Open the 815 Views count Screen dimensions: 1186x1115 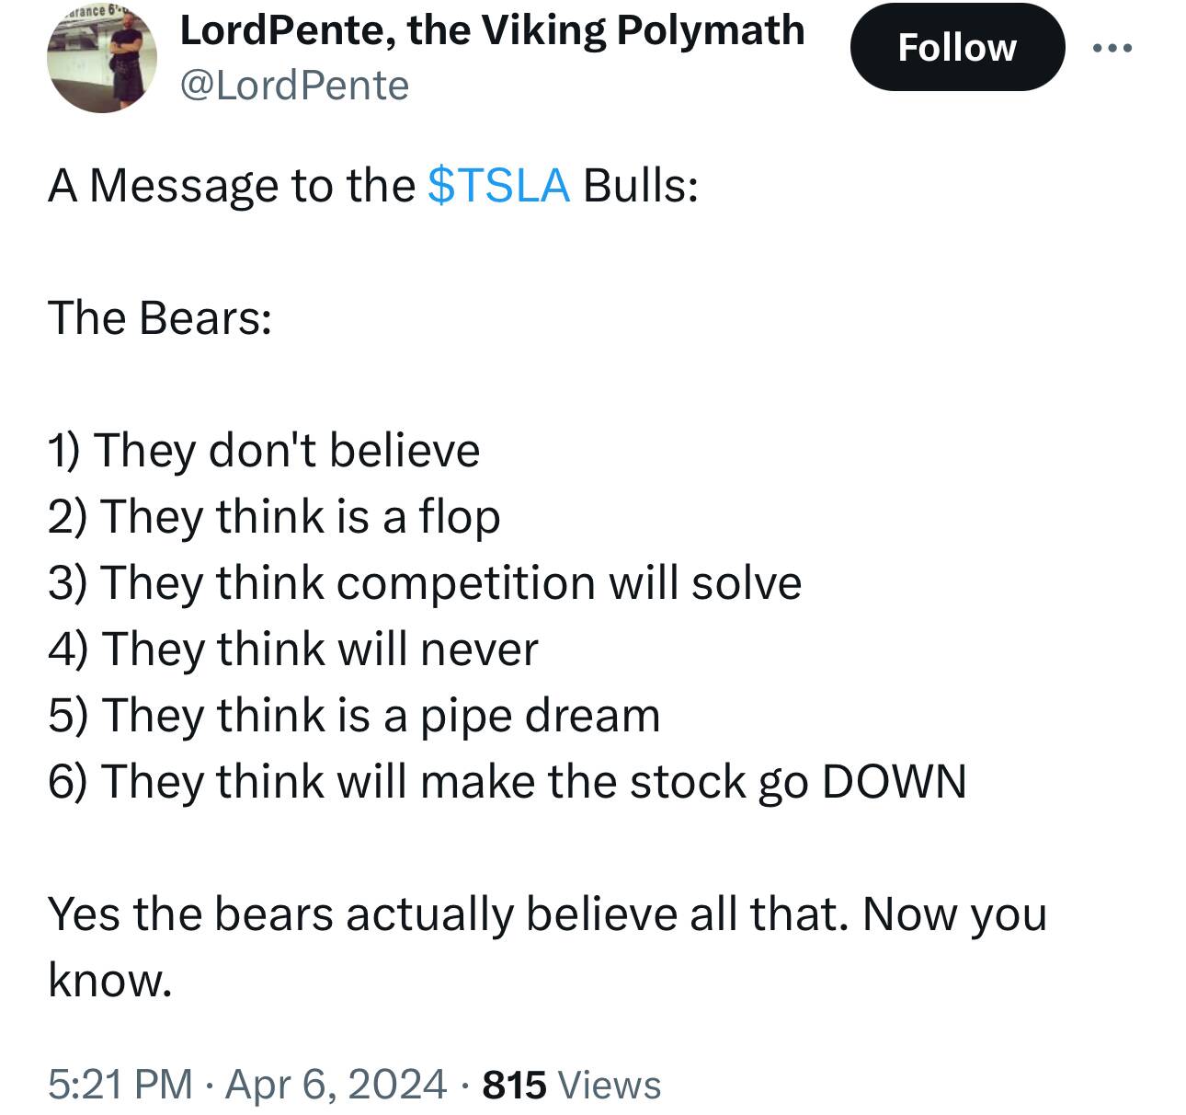(571, 1084)
